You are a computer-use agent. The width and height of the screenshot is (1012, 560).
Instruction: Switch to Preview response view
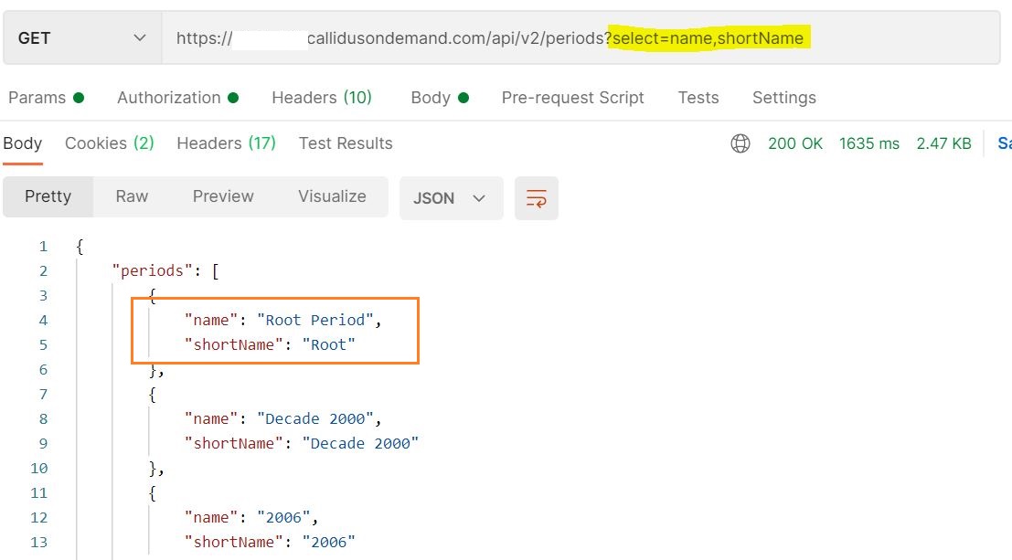click(223, 196)
